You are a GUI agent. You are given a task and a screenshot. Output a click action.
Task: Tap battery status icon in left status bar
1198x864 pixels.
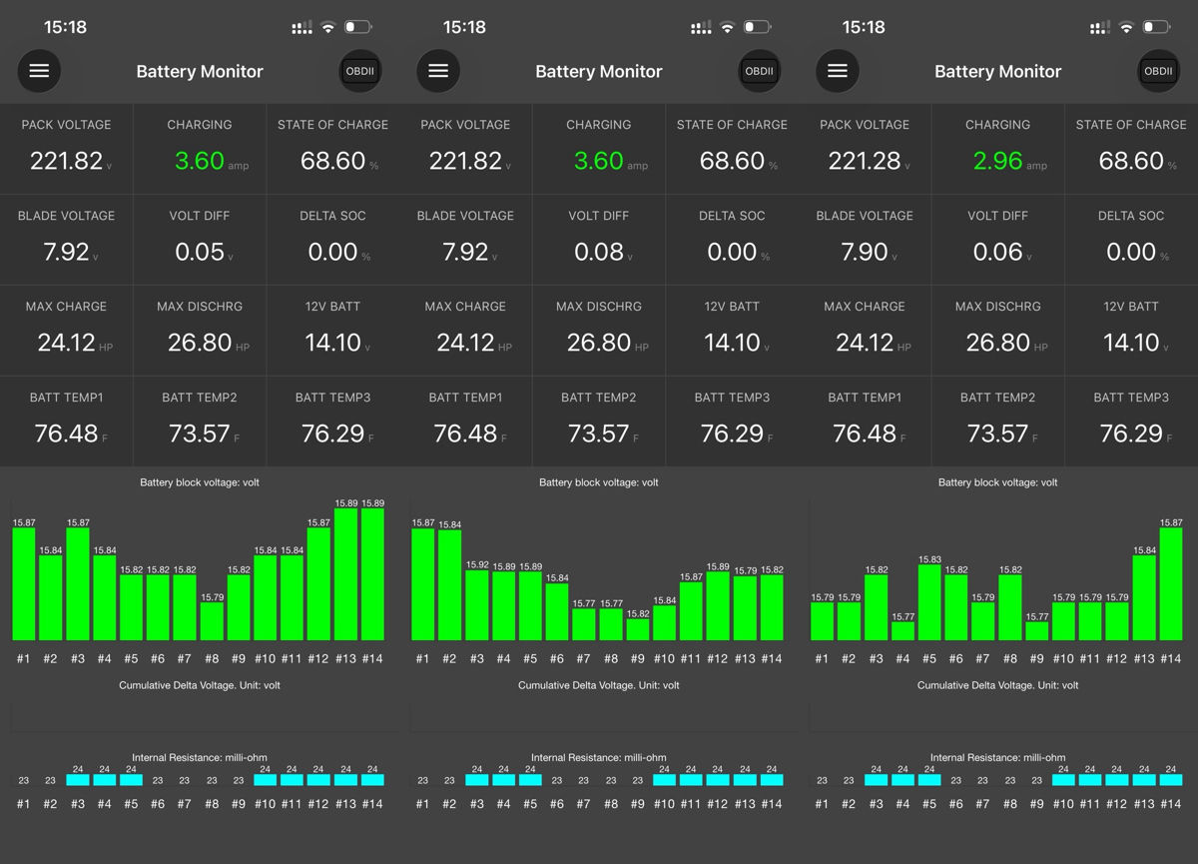coord(357,27)
